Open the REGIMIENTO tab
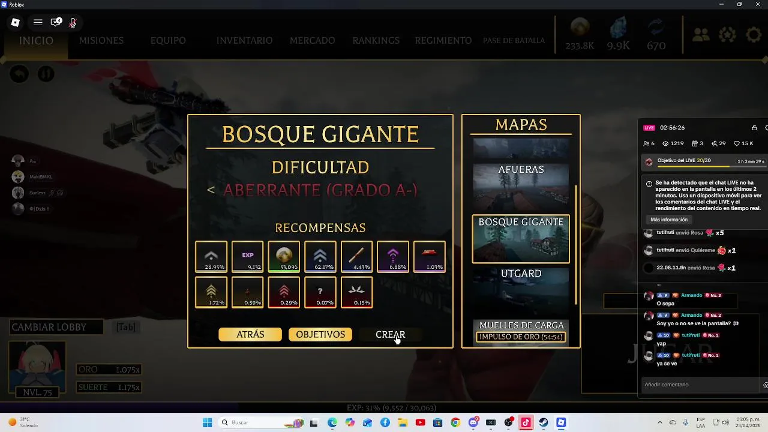The height and width of the screenshot is (432, 768). [x=443, y=41]
